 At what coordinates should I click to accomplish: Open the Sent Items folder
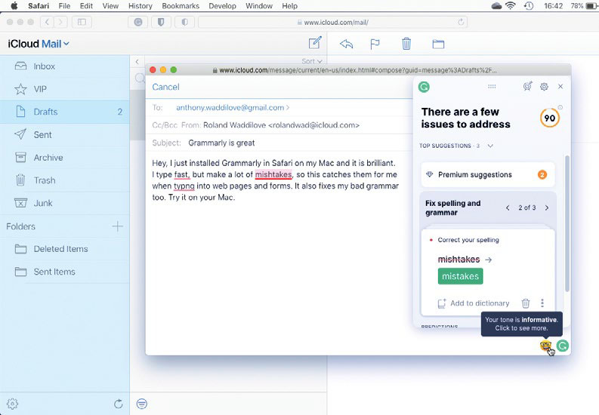(64, 272)
